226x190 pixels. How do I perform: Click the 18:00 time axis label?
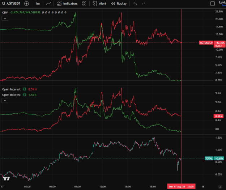click(153, 186)
